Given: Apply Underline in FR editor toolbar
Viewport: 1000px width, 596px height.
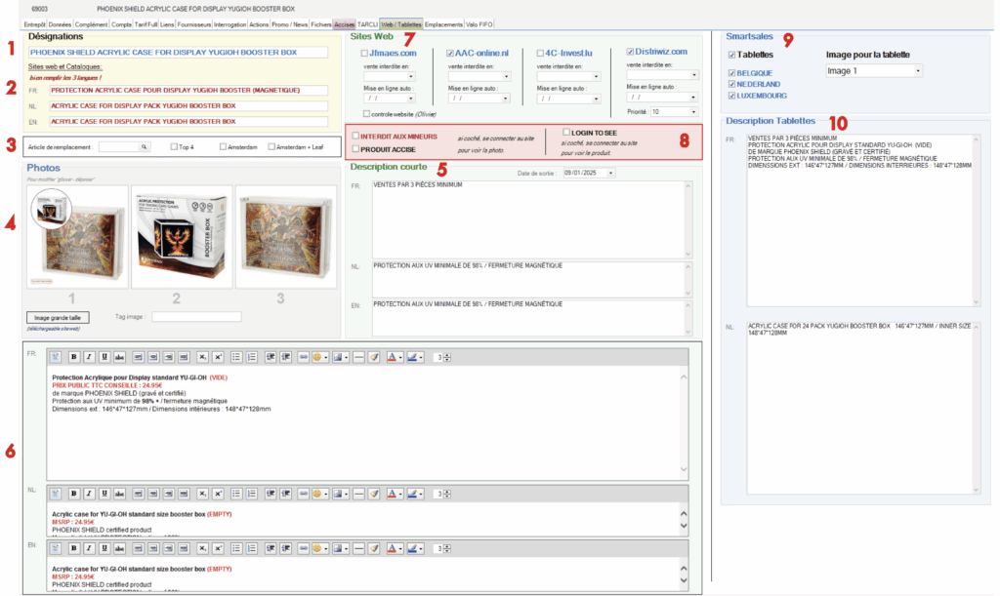Looking at the screenshot, I should [104, 357].
